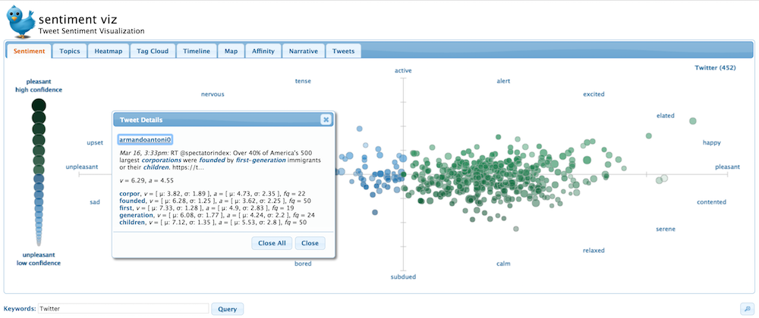The image size is (759, 318).
Task: Switch to the Narrative tab
Action: pyautogui.click(x=304, y=51)
